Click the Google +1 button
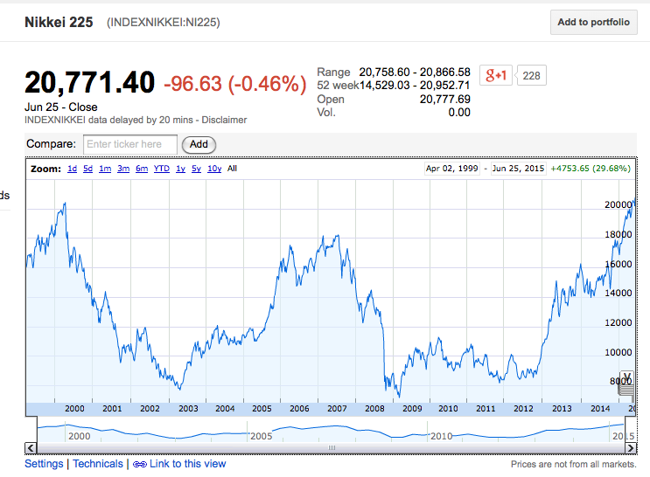 coord(496,75)
